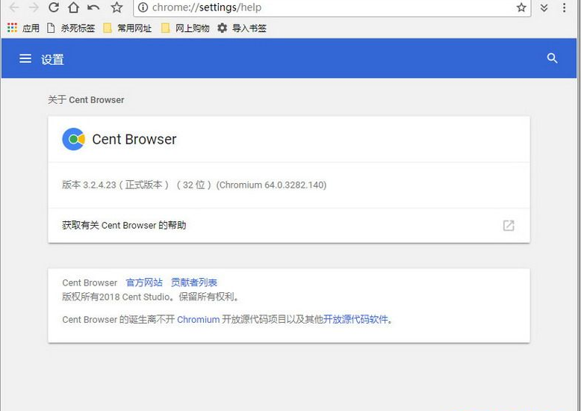The height and width of the screenshot is (411, 581).
Task: Open the 官方网站 link
Action: point(144,282)
